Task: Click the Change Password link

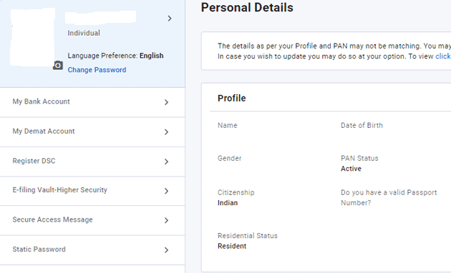Action: 97,70
